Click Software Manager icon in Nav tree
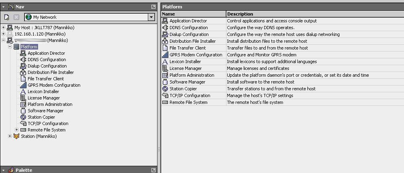Viewport: 404px width, 173px height. click(x=23, y=111)
